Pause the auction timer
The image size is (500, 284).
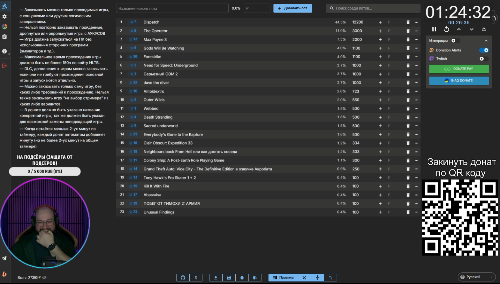(x=434, y=29)
